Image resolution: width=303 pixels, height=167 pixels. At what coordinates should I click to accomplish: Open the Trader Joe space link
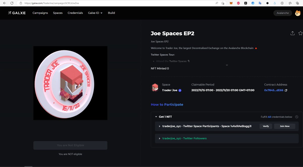coord(170,90)
